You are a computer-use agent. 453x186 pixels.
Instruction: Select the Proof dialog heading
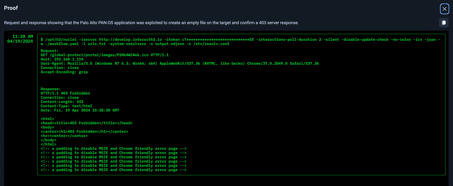coord(11,8)
